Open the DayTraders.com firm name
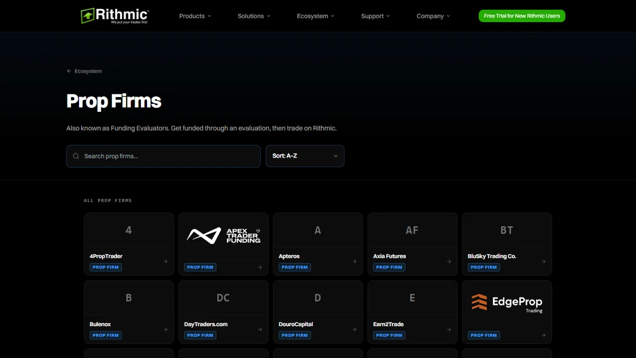636x358 pixels. click(206, 324)
